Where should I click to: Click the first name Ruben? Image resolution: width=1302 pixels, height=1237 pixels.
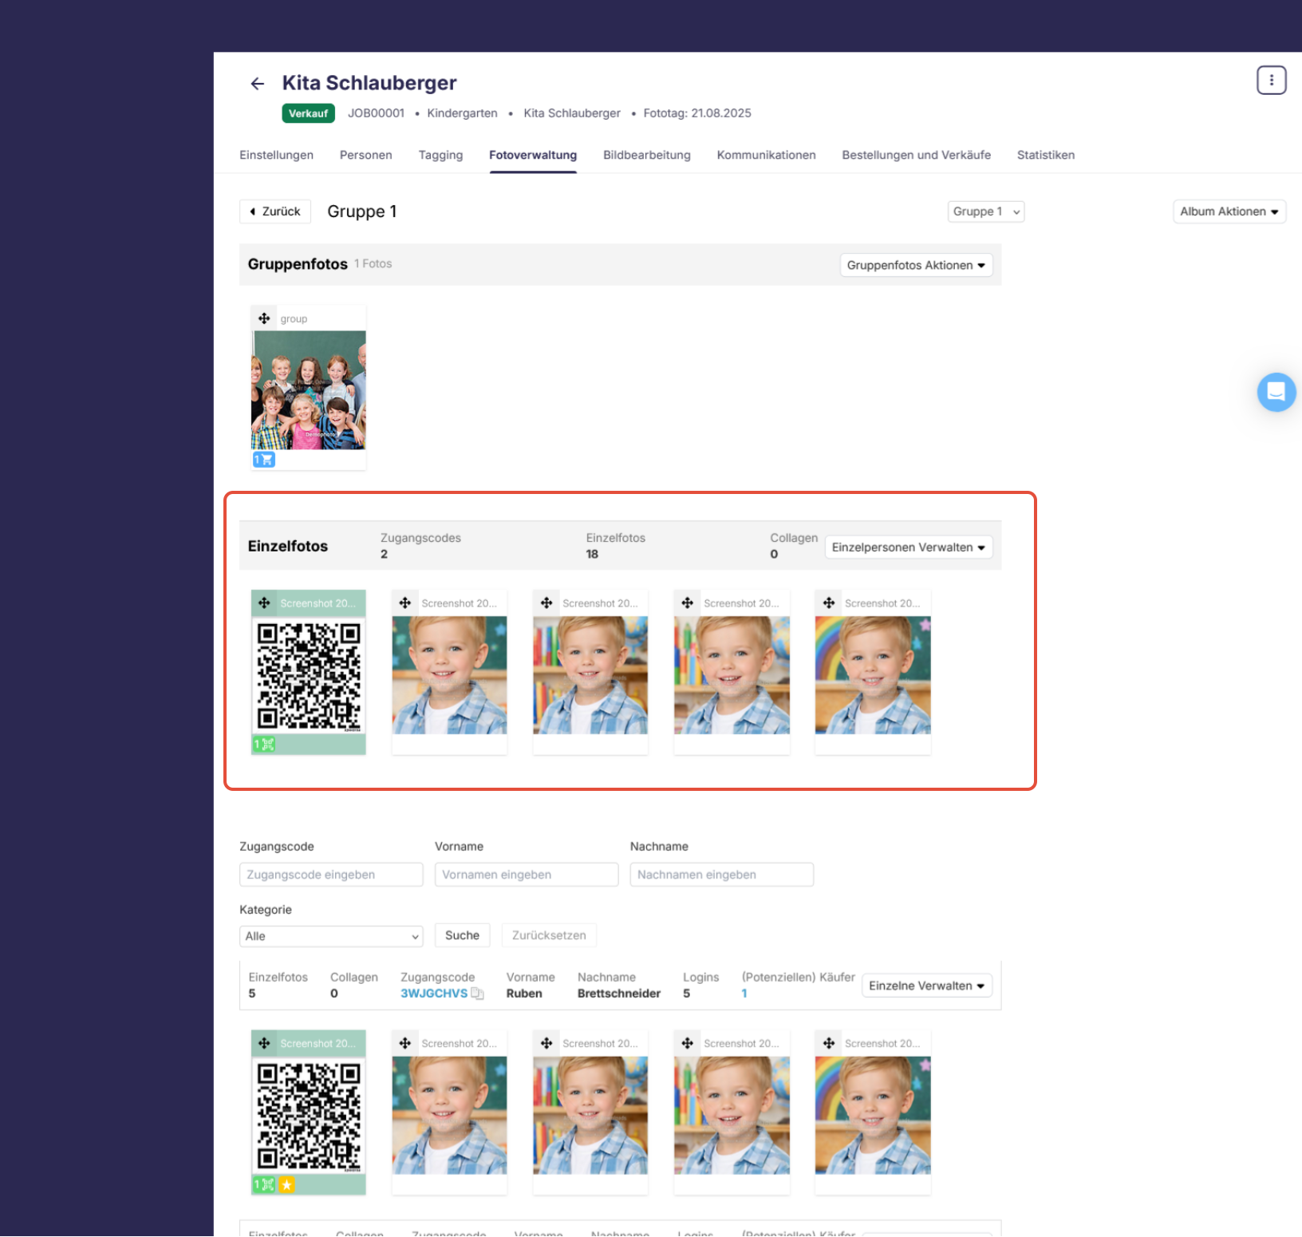pos(524,994)
